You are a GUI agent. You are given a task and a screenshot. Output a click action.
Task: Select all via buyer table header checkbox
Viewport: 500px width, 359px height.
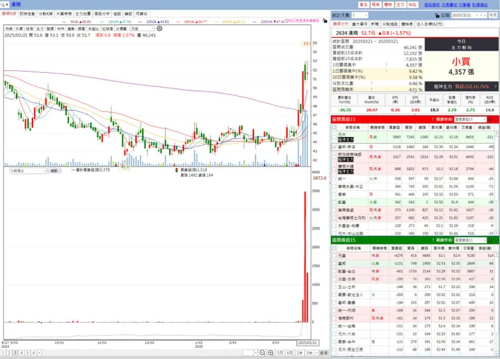[x=334, y=128]
